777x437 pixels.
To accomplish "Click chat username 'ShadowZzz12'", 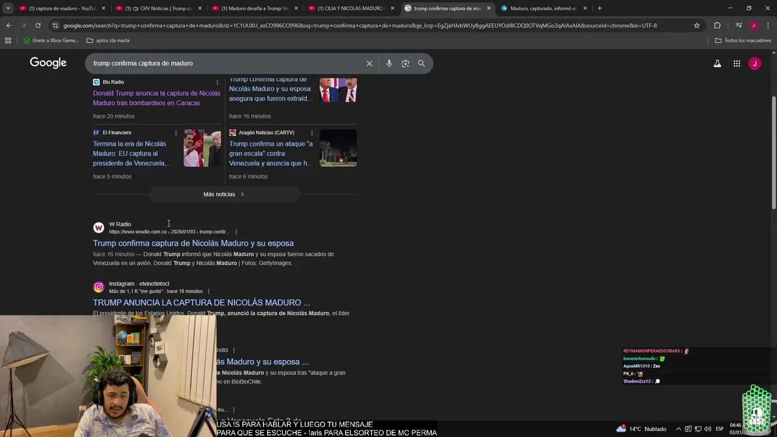I will 637,381.
